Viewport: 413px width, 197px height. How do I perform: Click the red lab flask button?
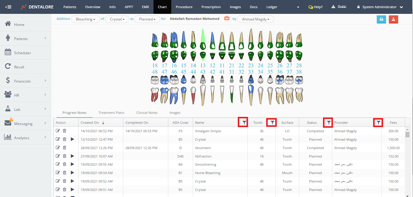pyautogui.click(x=393, y=19)
